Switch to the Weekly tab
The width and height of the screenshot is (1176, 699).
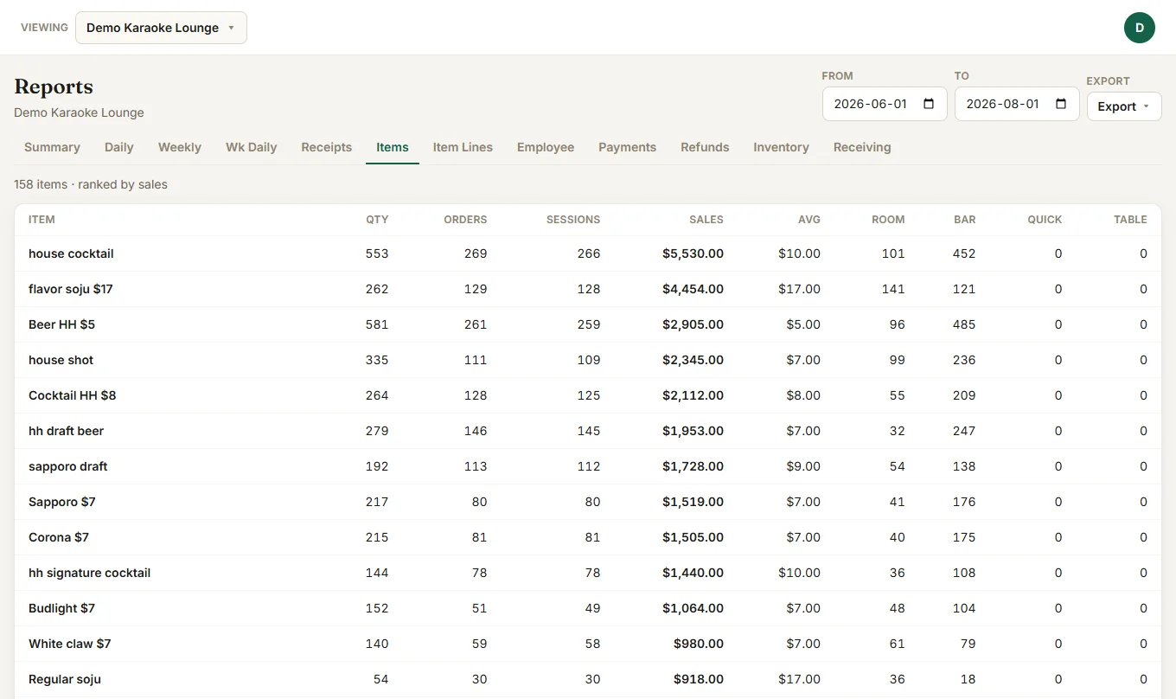(x=180, y=147)
